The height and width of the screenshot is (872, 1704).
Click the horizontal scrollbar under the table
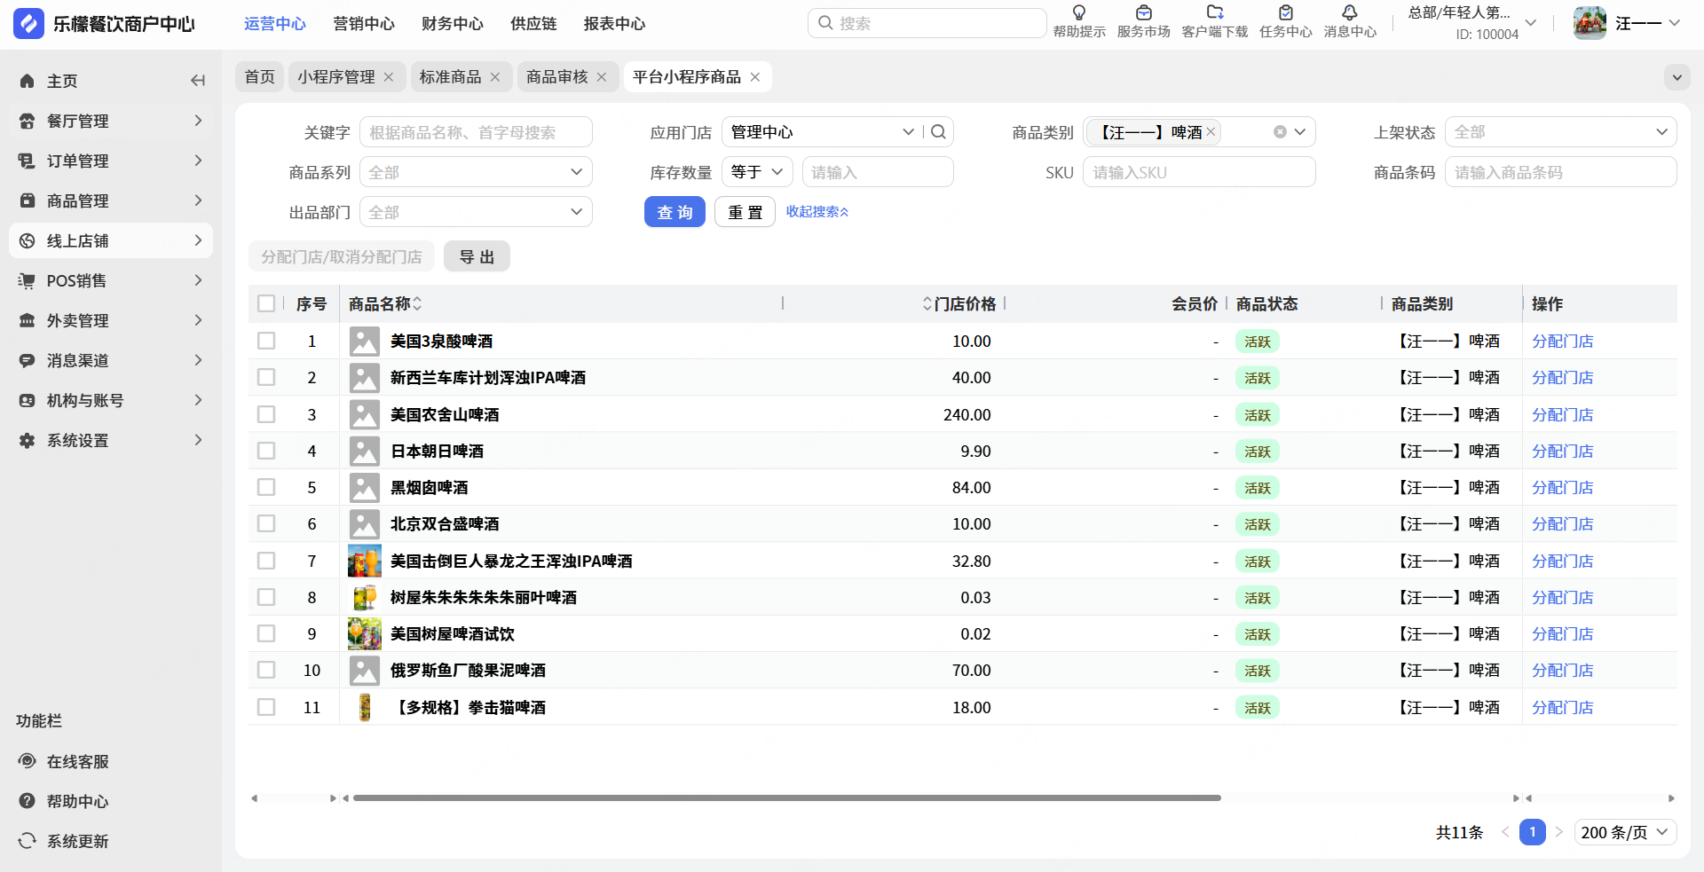[x=786, y=797]
